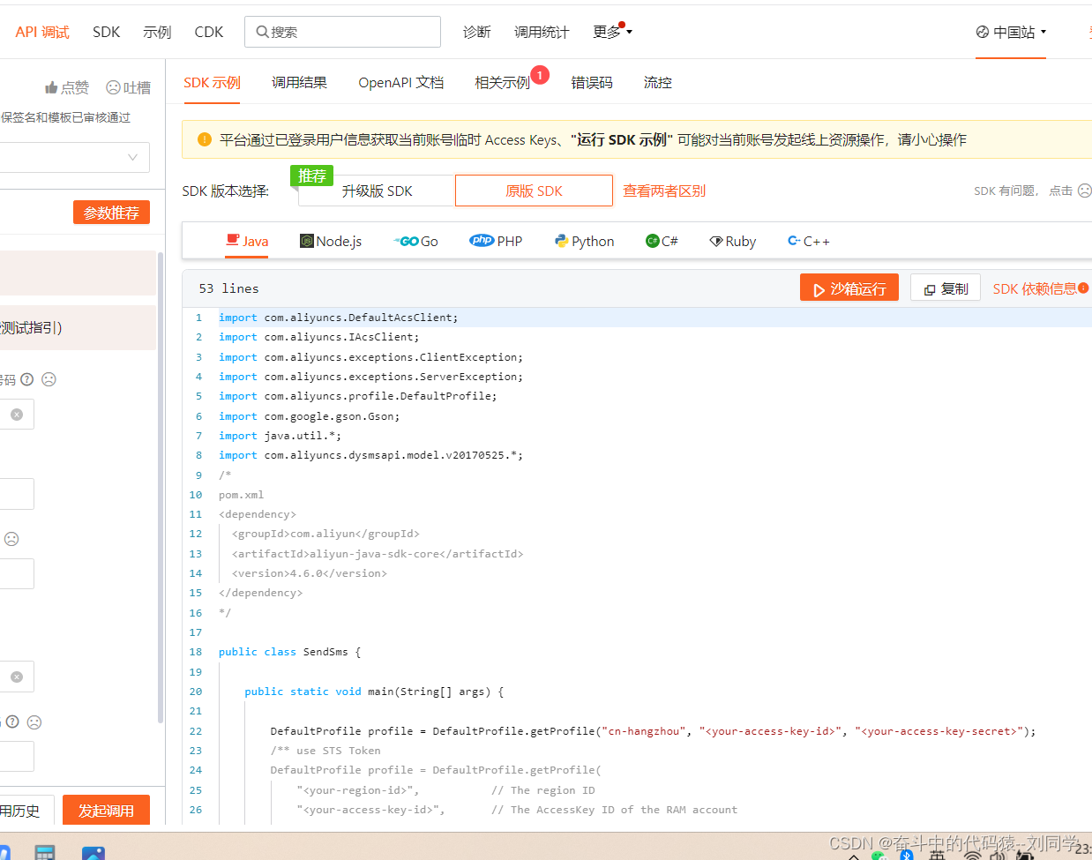
Task: Select the Node.js language icon
Action: pyautogui.click(x=307, y=241)
